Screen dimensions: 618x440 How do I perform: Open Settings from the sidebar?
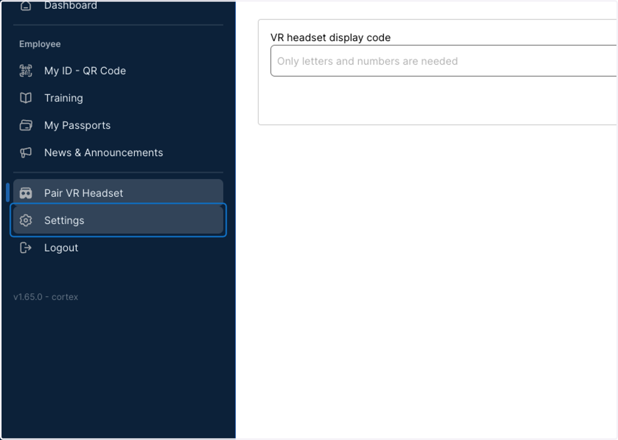118,221
